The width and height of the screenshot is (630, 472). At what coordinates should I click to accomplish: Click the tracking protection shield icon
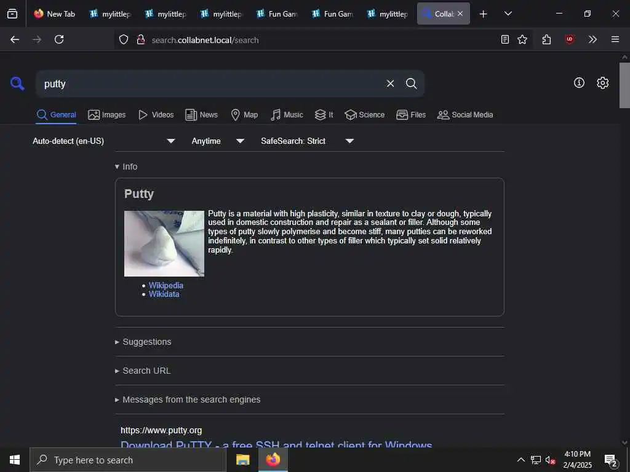[x=124, y=39]
